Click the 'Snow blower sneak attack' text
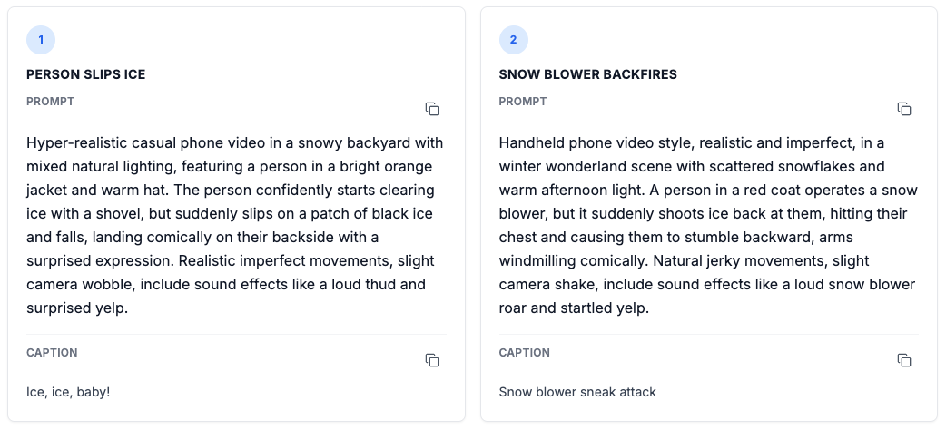The height and width of the screenshot is (430, 946). [x=577, y=392]
